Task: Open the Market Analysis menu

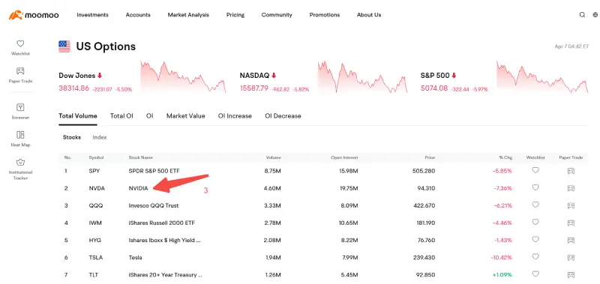Action: [188, 15]
